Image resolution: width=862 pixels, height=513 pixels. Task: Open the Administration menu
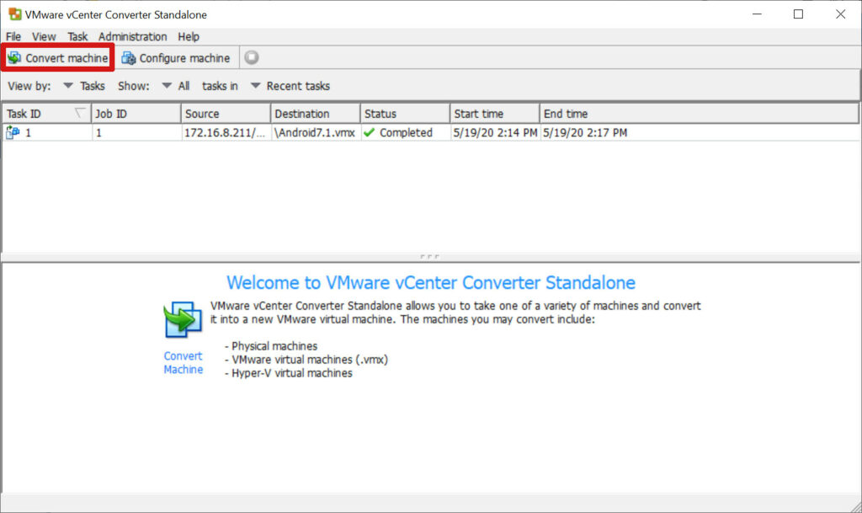(x=132, y=37)
